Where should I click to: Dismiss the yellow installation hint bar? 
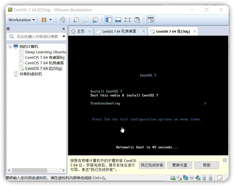tap(225, 160)
